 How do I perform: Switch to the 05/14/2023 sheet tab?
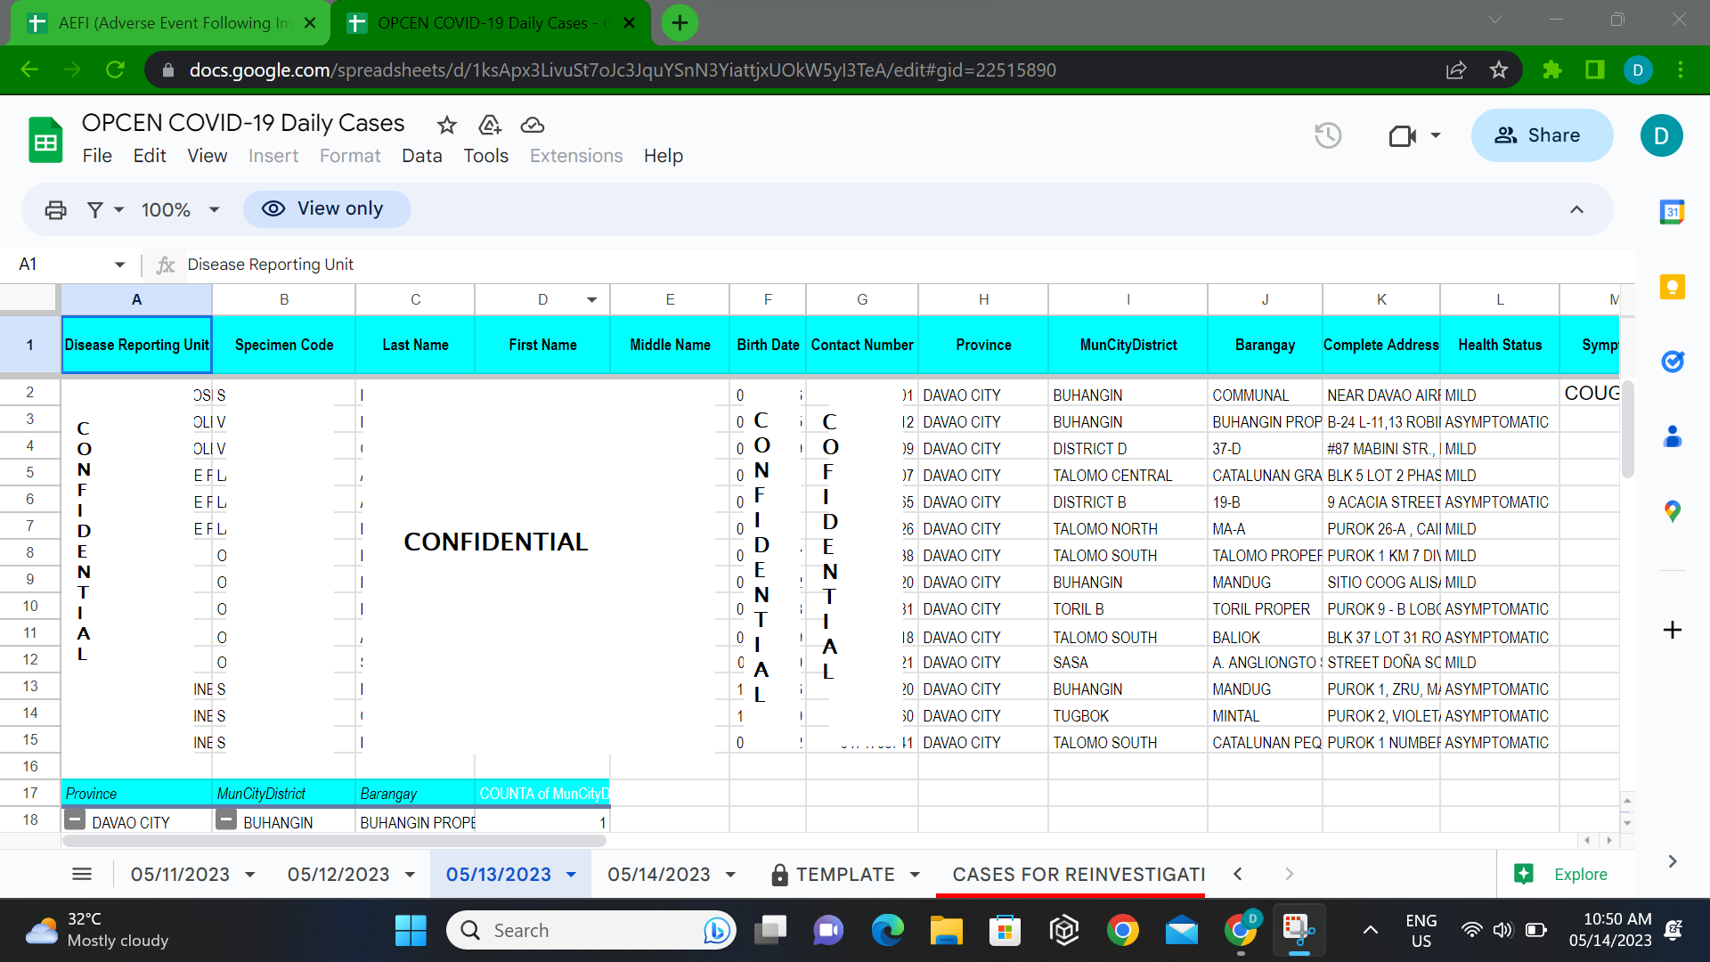[659, 875]
